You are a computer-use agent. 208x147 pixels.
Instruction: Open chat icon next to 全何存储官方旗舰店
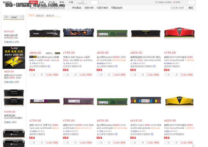152,134
